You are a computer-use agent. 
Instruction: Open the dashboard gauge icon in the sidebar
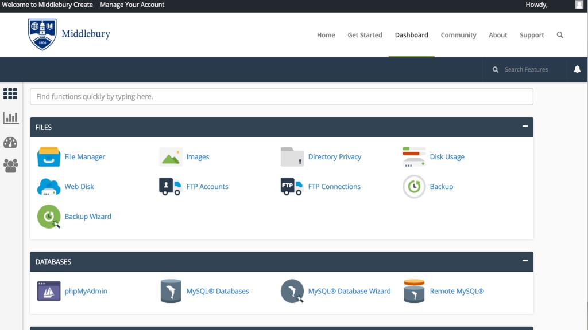pos(10,142)
